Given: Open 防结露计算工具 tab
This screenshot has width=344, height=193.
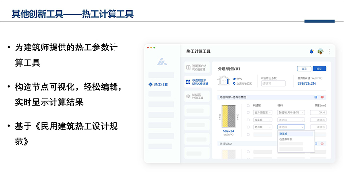Looking at the screenshot, I should point(197,96).
